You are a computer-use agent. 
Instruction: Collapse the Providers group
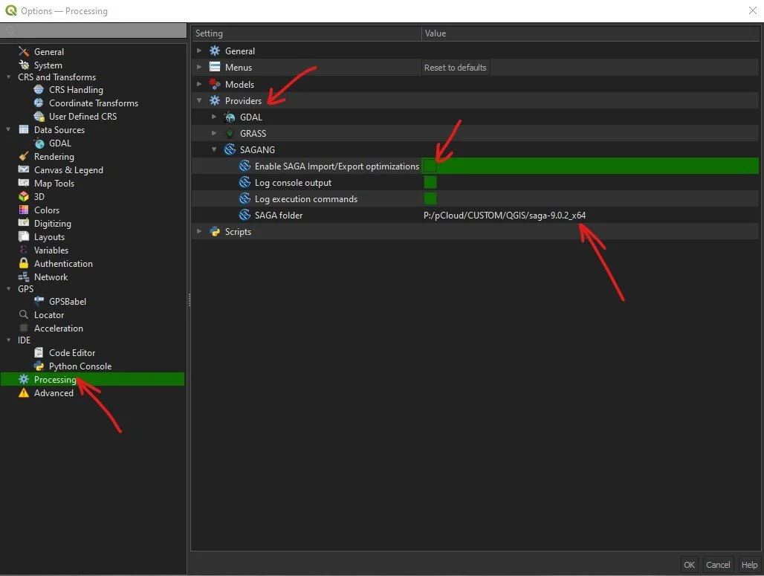click(x=198, y=100)
